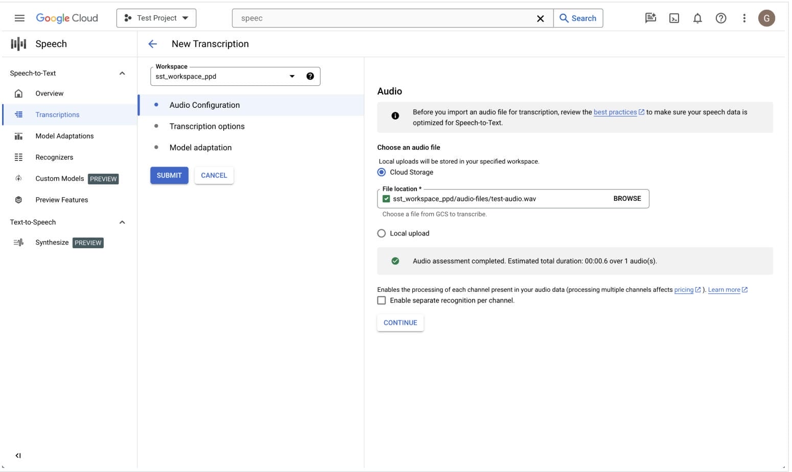The height and width of the screenshot is (472, 792).
Task: Click the blue SUBMIT button
Action: (x=169, y=175)
